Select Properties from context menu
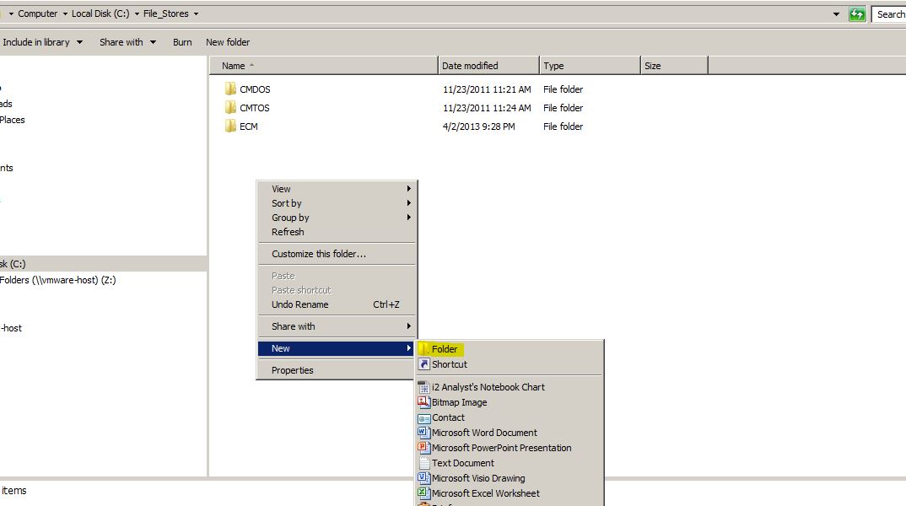The width and height of the screenshot is (906, 506). pos(294,369)
